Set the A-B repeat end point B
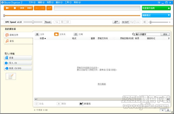174x114 pixels. [x=68, y=22]
